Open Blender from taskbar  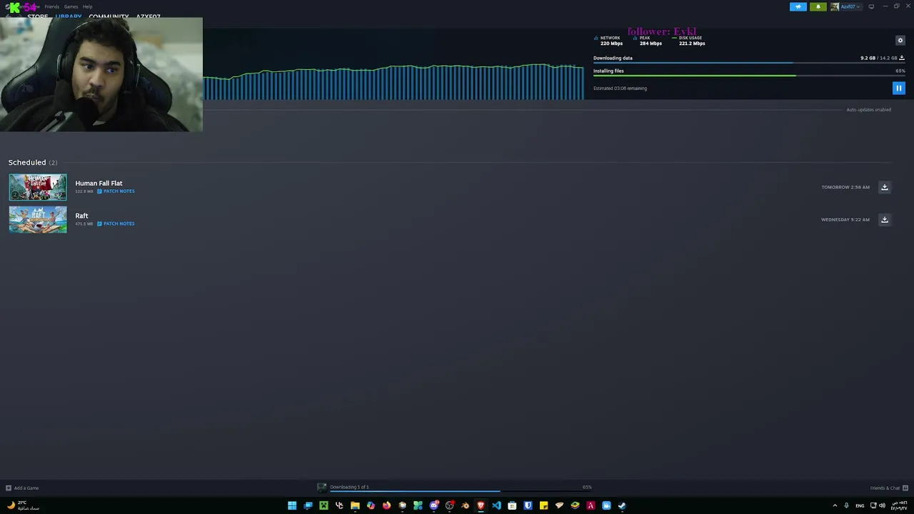pyautogui.click(x=465, y=505)
